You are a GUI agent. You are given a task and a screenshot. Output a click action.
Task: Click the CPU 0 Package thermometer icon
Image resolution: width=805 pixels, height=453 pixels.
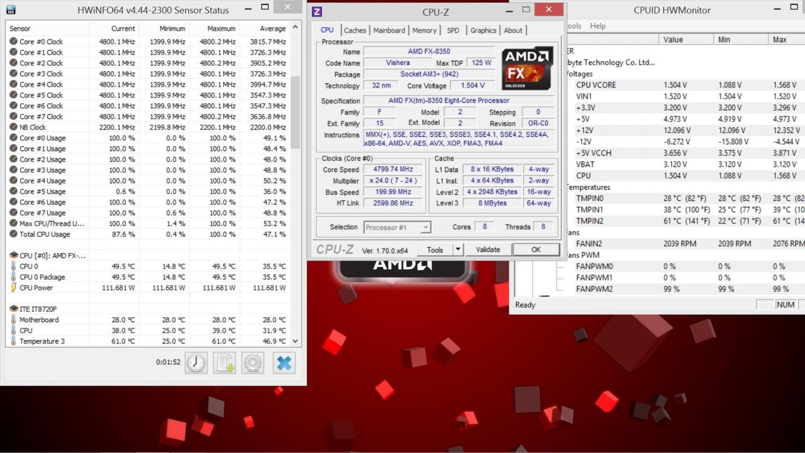click(x=14, y=277)
